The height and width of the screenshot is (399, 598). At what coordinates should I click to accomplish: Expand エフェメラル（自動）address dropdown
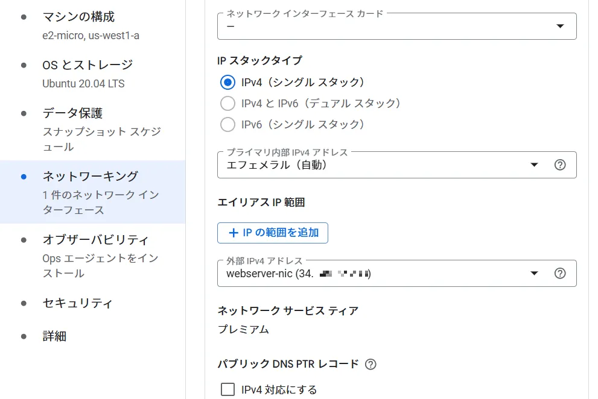pyautogui.click(x=396, y=165)
